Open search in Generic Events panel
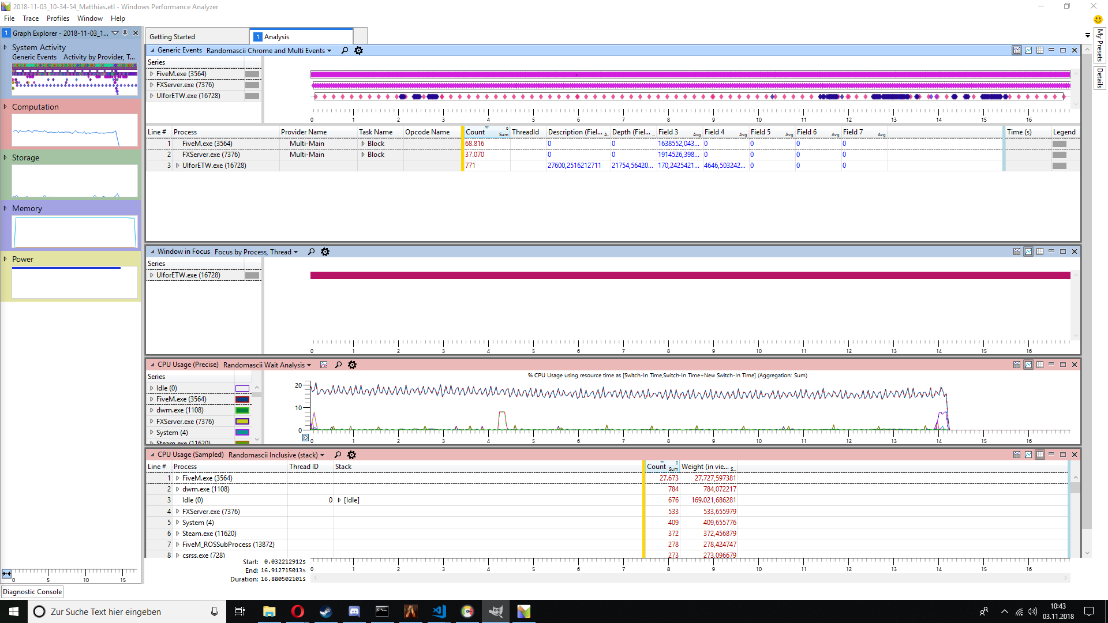This screenshot has height=623, width=1108. coord(345,51)
